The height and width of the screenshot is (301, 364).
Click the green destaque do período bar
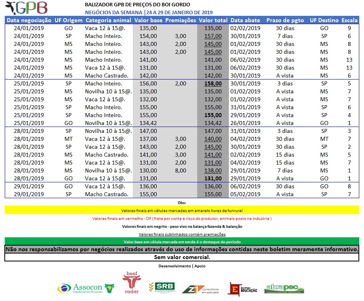tap(182, 241)
